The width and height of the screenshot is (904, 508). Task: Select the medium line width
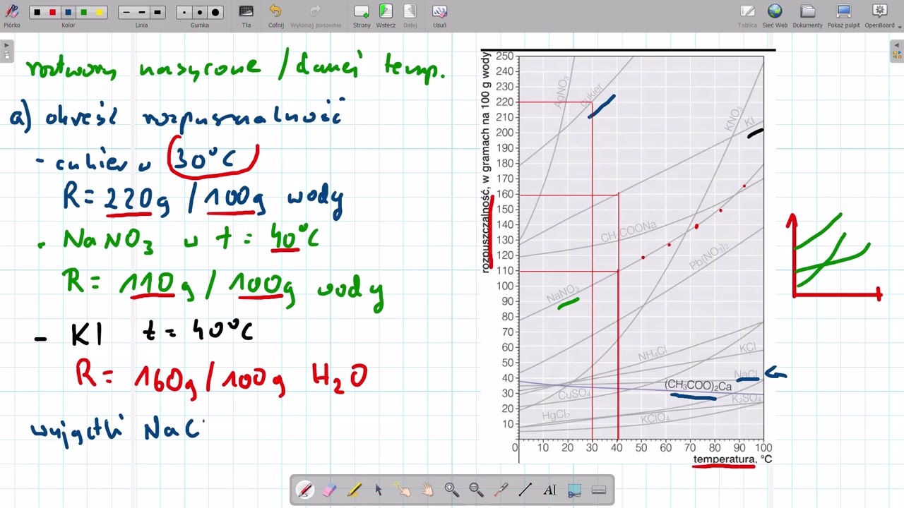click(142, 13)
